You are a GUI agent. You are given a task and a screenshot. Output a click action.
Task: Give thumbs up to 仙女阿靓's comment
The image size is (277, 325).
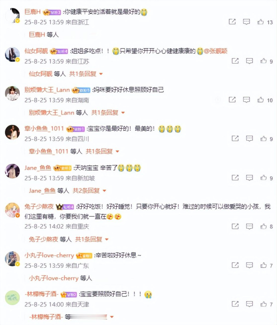coord(264,61)
